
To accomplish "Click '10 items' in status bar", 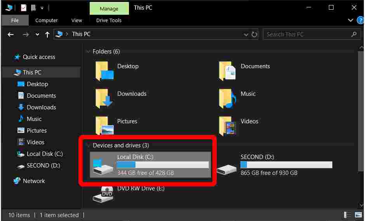I will click(x=19, y=215).
